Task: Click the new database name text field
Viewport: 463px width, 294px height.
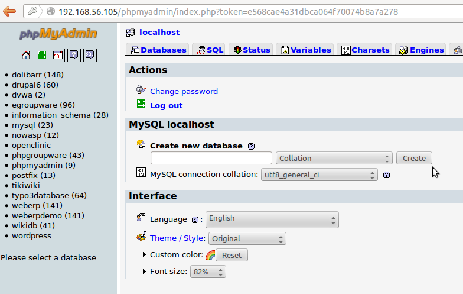Action: pos(211,158)
